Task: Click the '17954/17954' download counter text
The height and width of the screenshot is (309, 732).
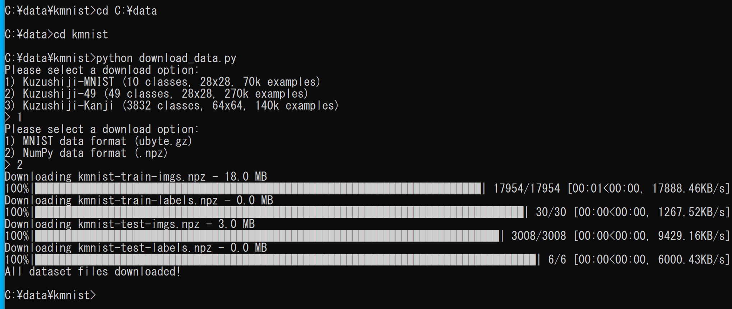Action: (x=527, y=189)
